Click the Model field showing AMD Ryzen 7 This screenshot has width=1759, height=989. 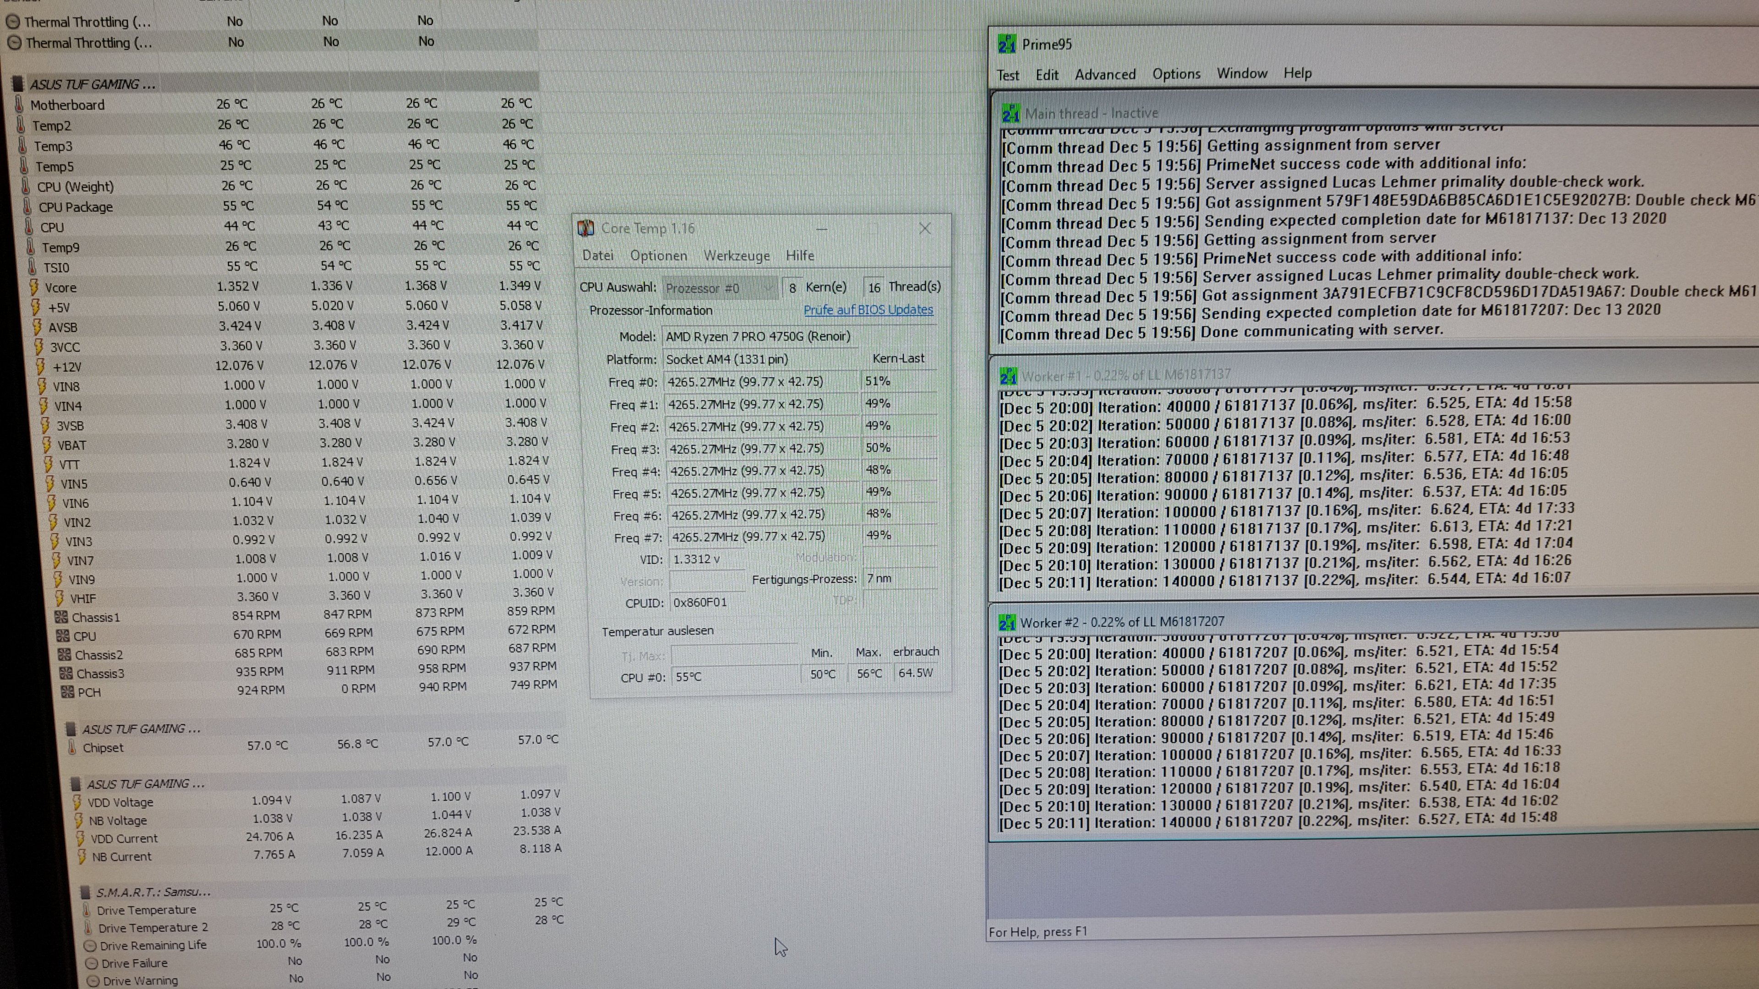758,337
